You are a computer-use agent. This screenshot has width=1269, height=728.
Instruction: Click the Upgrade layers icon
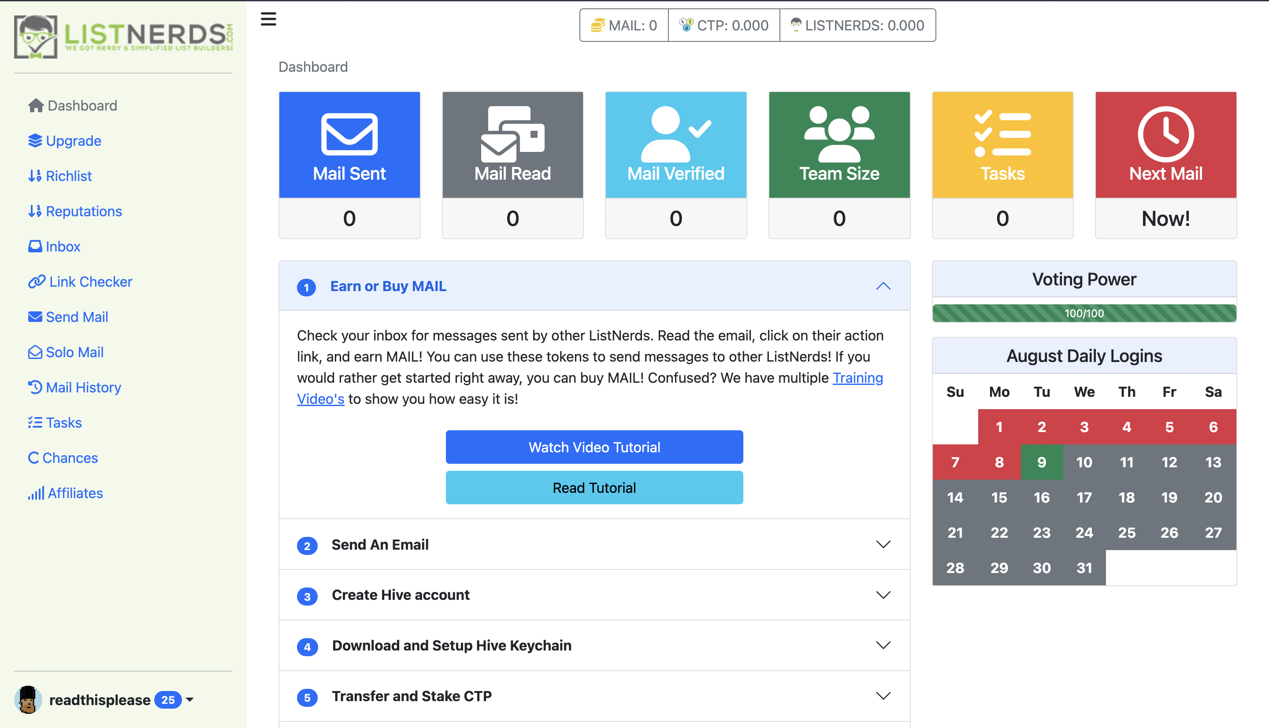click(35, 141)
